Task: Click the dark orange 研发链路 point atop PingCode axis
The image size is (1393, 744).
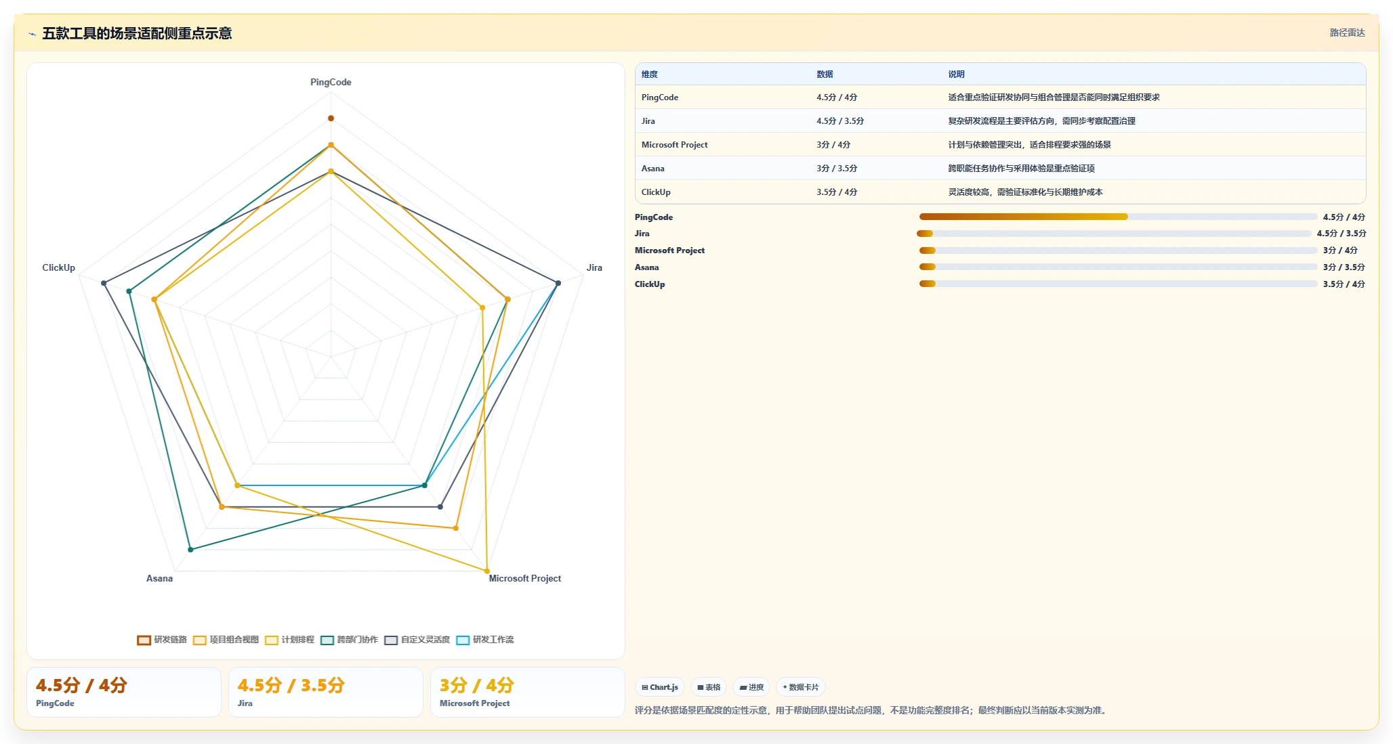Action: (x=331, y=118)
